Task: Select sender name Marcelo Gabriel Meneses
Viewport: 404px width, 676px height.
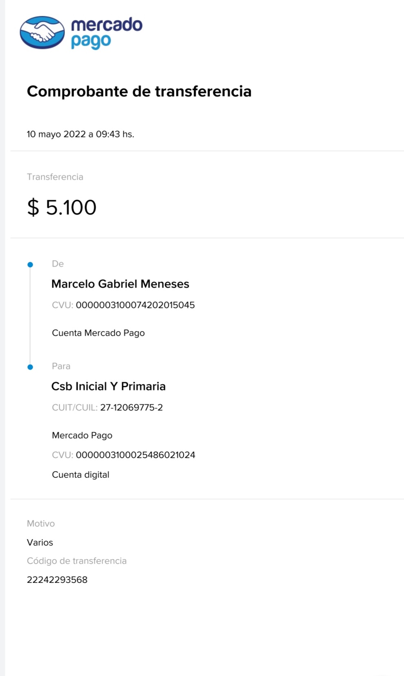Action: pyautogui.click(x=120, y=284)
